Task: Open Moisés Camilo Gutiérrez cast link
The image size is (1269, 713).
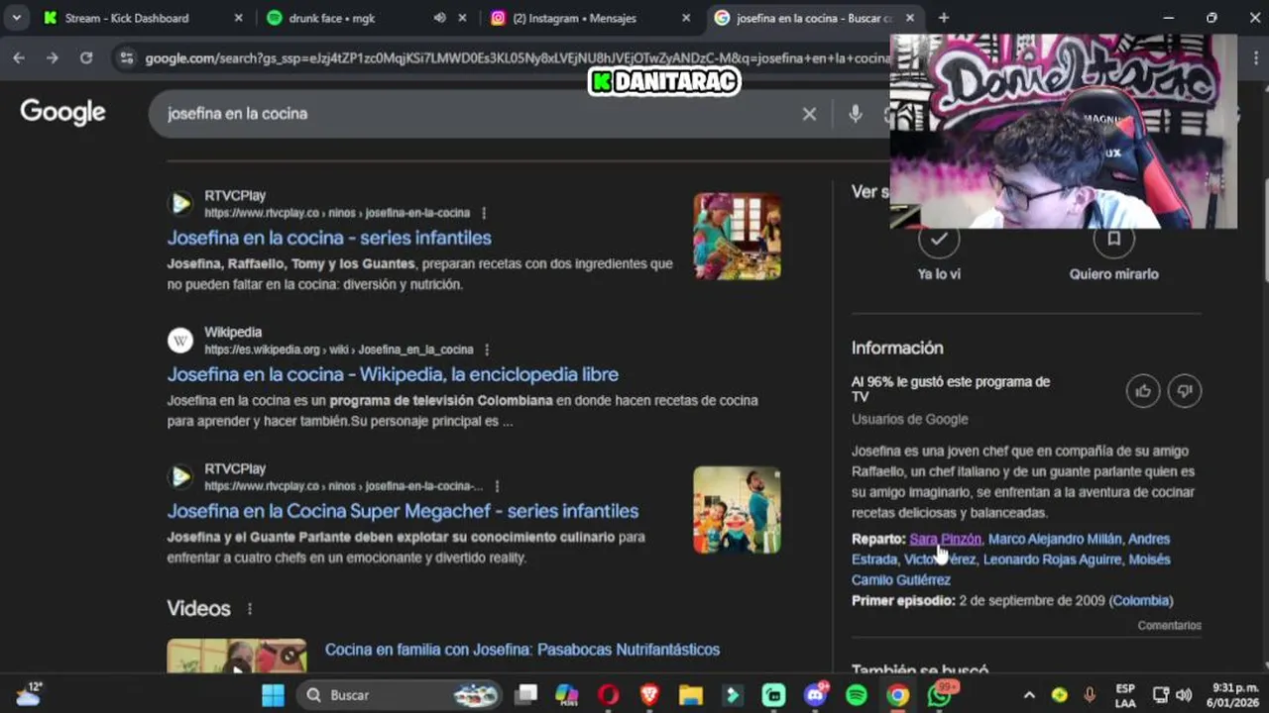Action: click(x=1010, y=569)
